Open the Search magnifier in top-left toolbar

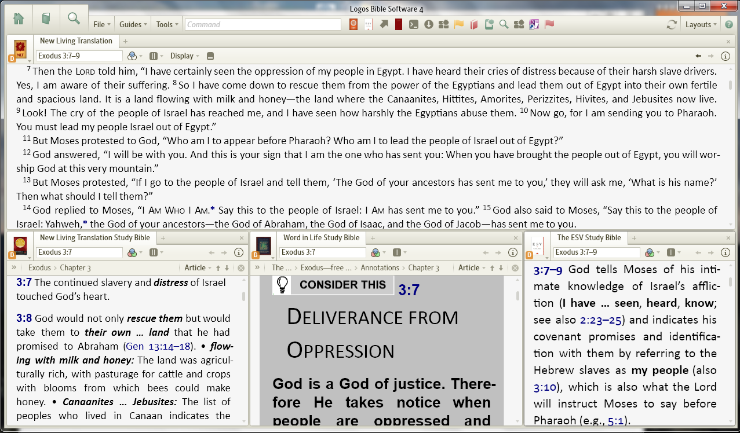pos(74,19)
